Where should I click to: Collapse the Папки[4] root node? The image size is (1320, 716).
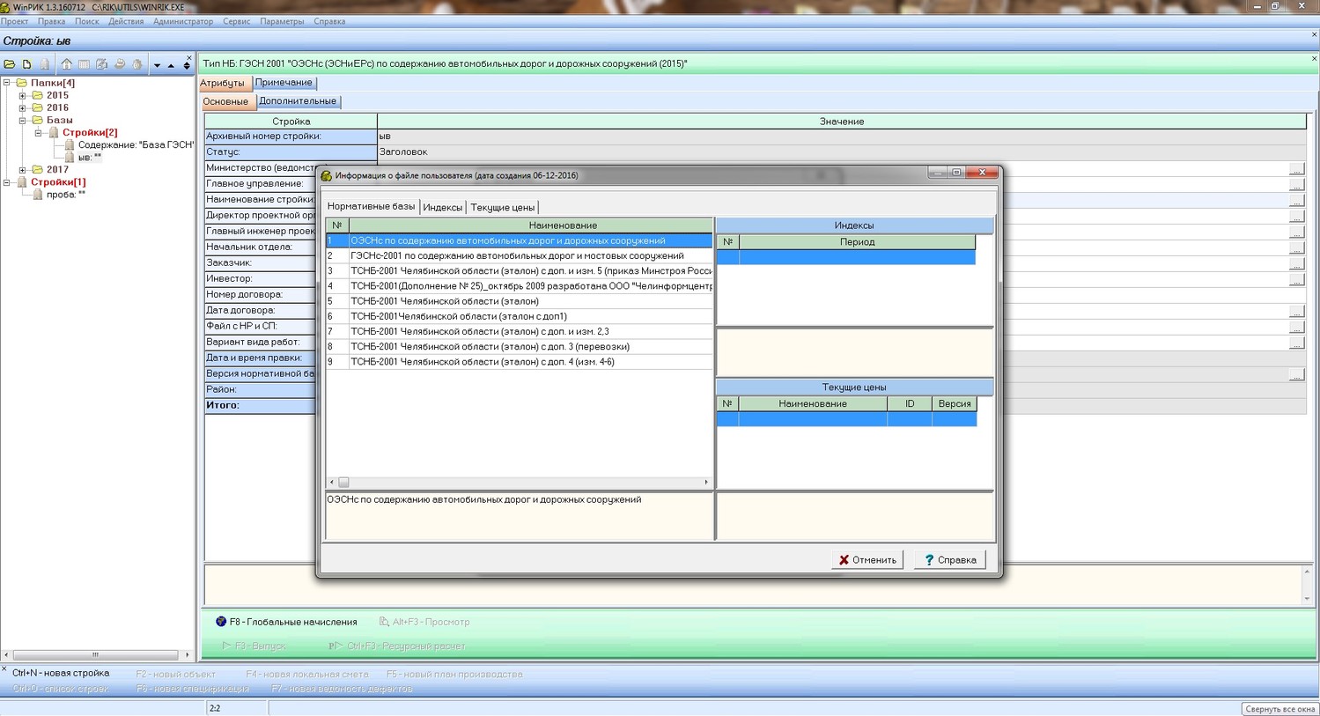7,83
